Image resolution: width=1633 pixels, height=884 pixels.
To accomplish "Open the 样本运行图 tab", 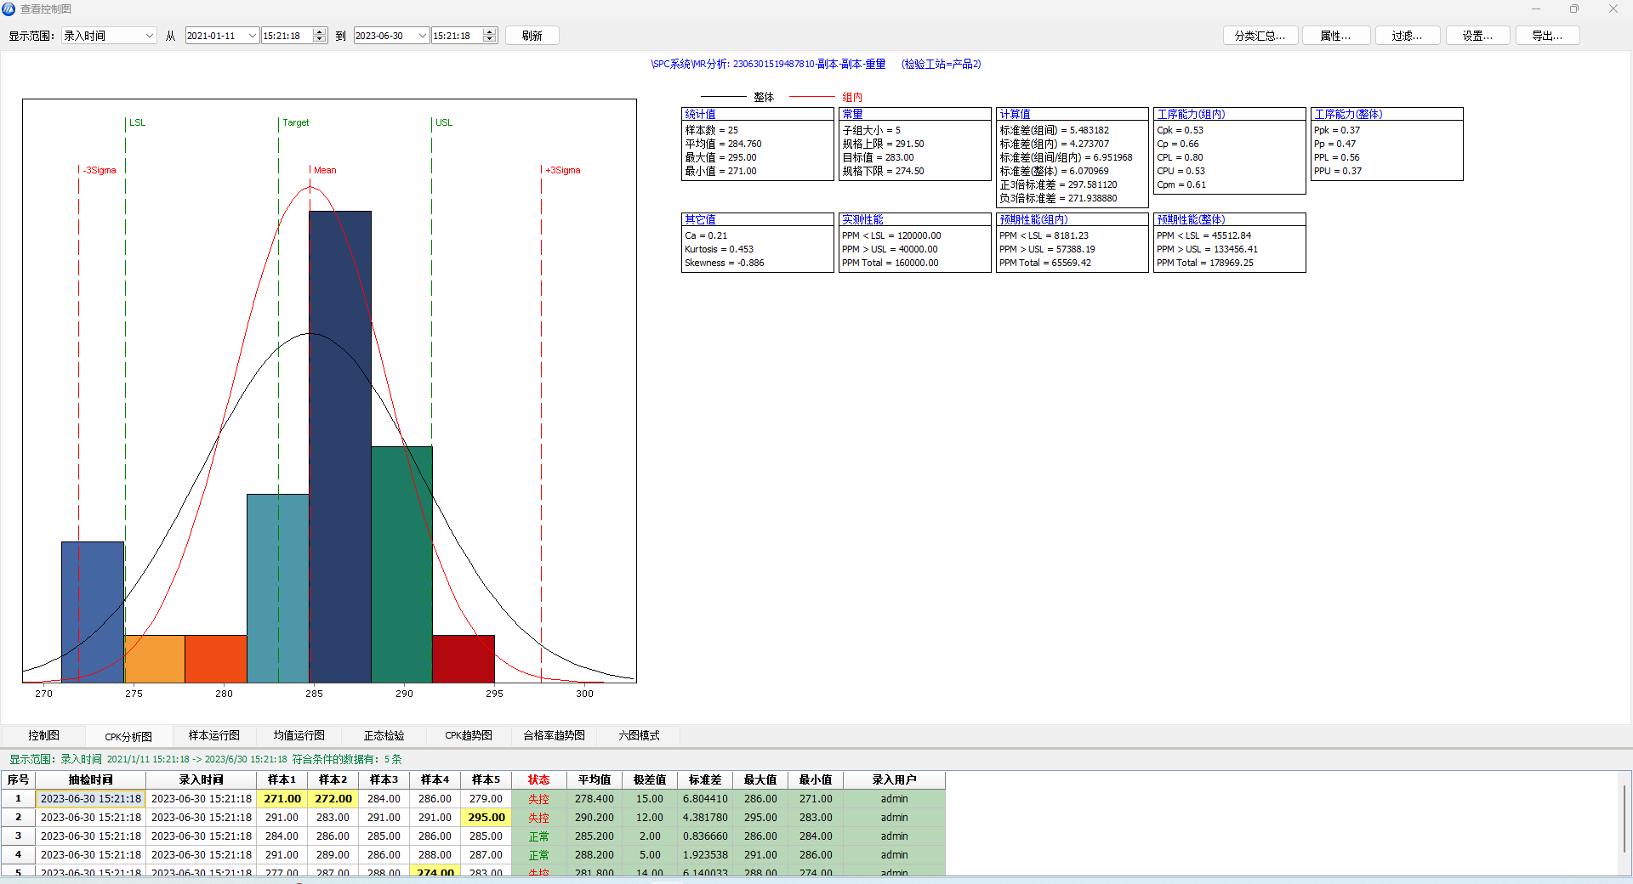I will [214, 735].
